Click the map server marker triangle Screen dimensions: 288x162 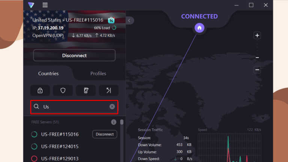point(263,118)
